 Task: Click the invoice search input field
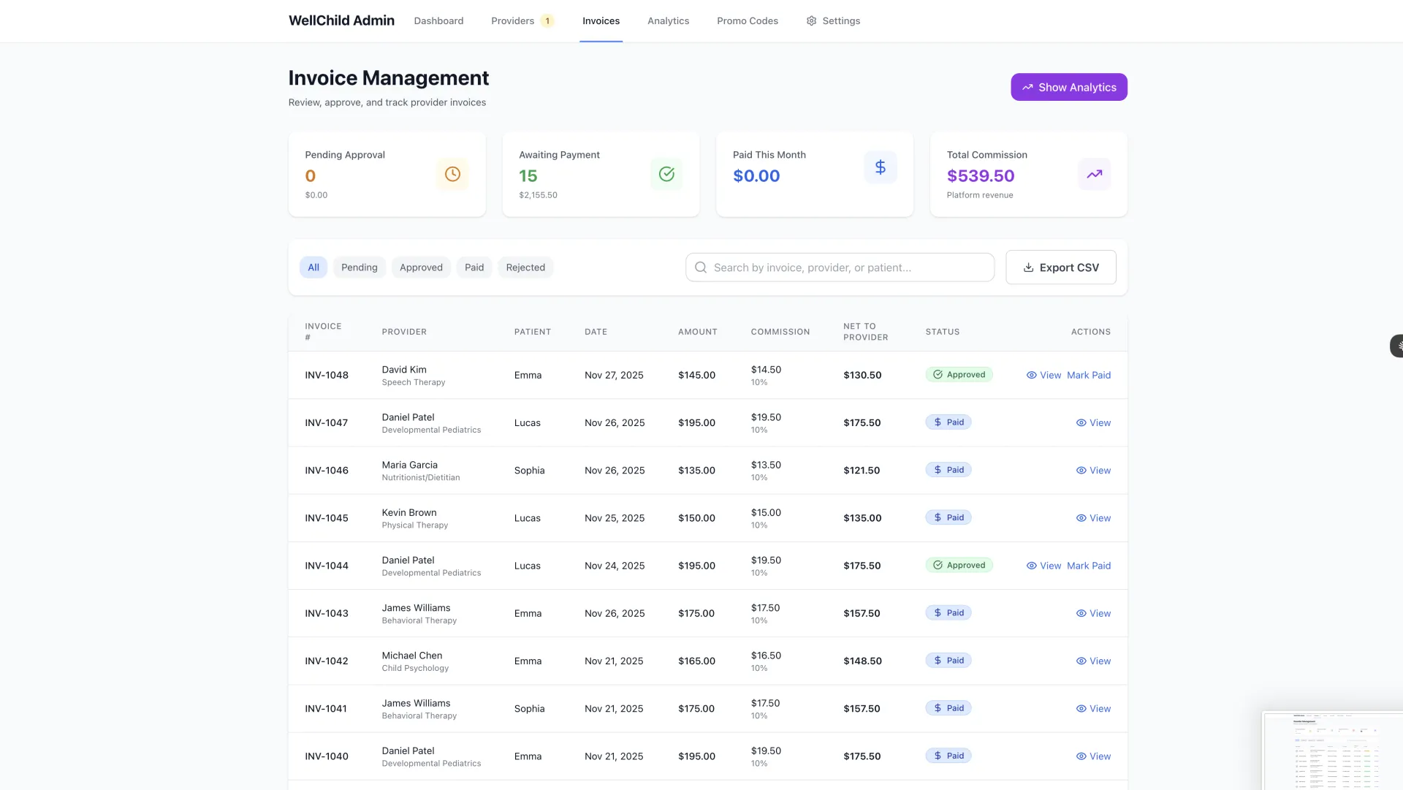tap(839, 267)
